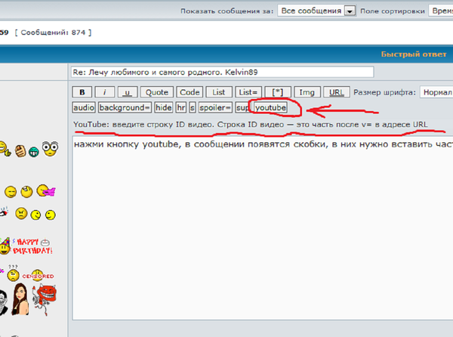Click the youtube BBCode button

point(270,108)
